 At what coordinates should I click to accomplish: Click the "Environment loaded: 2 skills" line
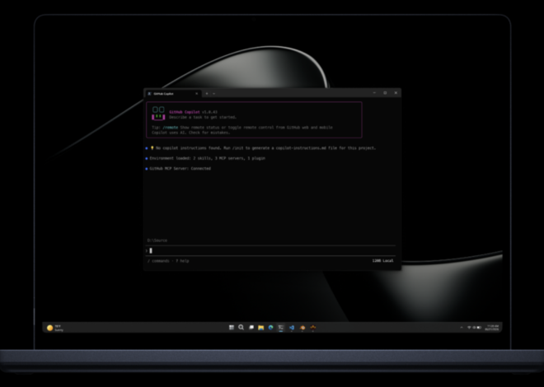click(207, 158)
